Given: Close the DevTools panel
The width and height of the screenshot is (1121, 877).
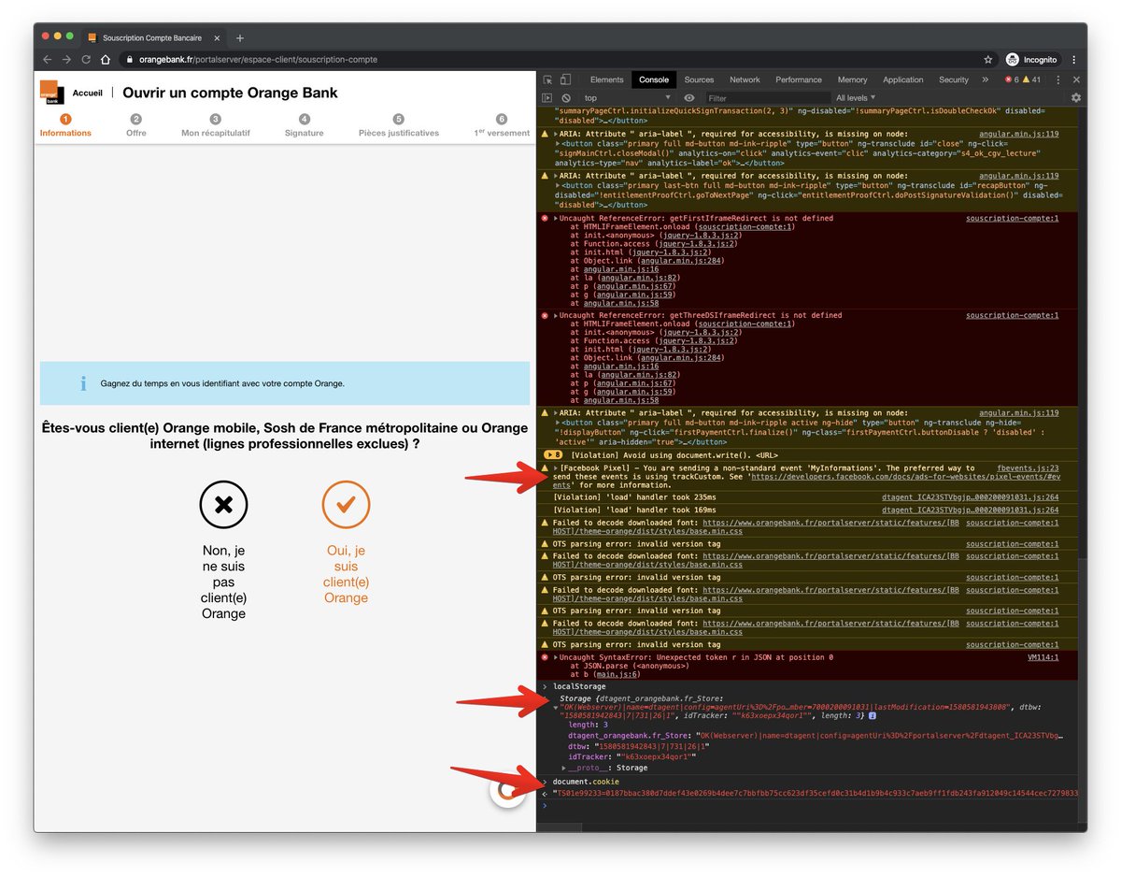Looking at the screenshot, I should coord(1076,80).
